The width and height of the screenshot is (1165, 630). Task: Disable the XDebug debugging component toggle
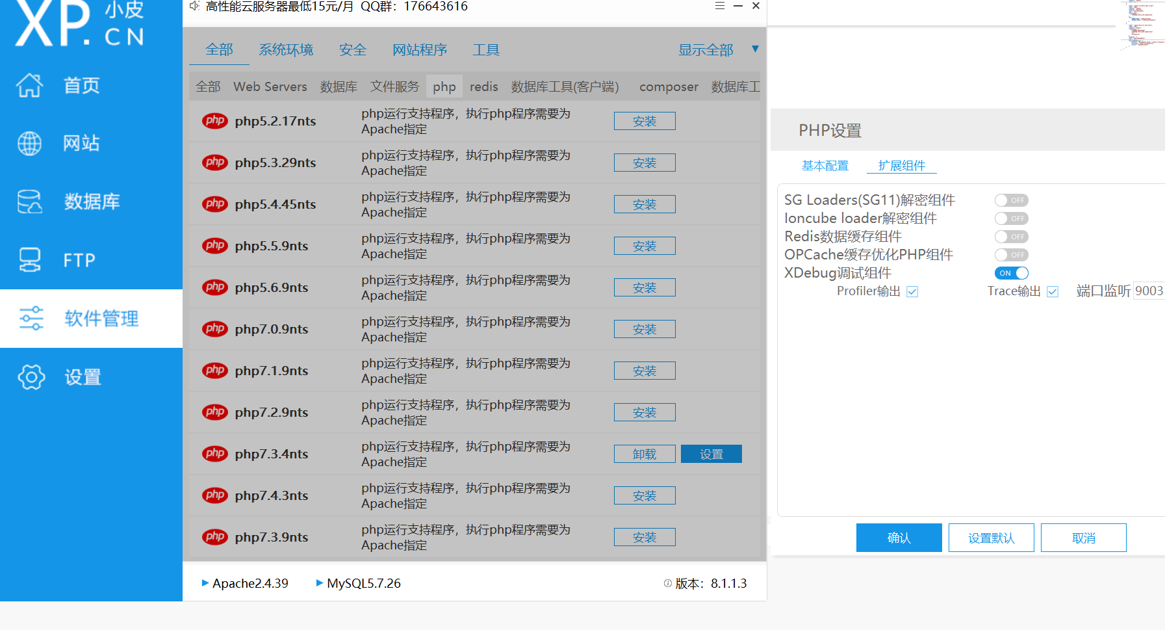point(1011,273)
